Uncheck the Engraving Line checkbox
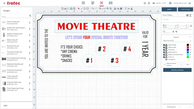The image size is (194, 109). point(164,52)
